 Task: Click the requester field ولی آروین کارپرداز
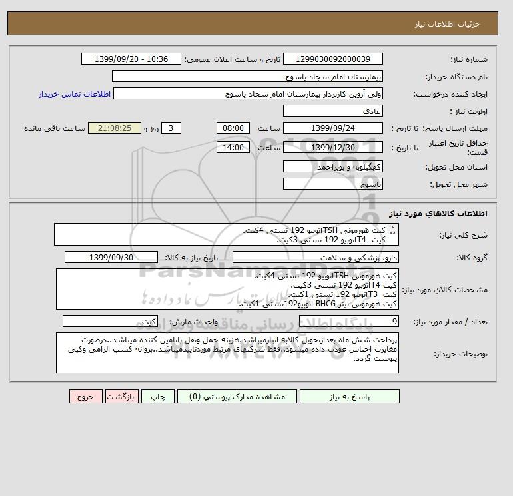(248, 93)
